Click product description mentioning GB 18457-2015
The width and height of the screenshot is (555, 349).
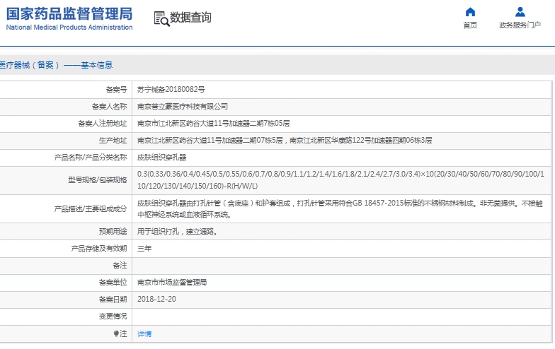point(340,209)
